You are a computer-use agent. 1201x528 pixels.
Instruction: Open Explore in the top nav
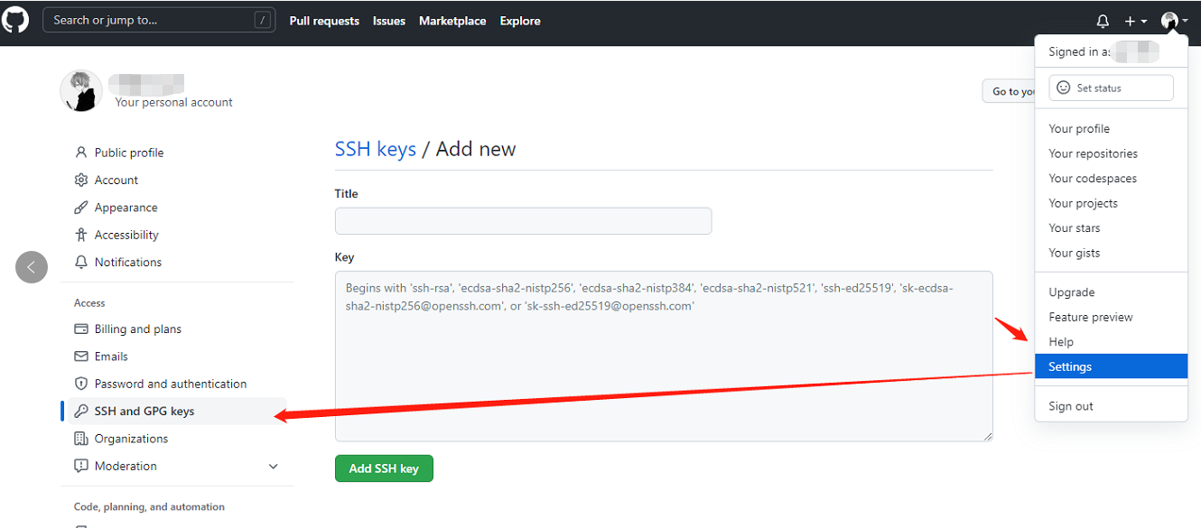(x=520, y=21)
